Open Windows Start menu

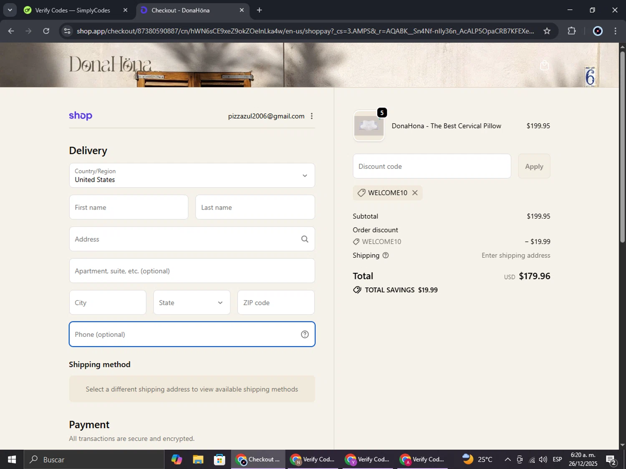coord(12,459)
